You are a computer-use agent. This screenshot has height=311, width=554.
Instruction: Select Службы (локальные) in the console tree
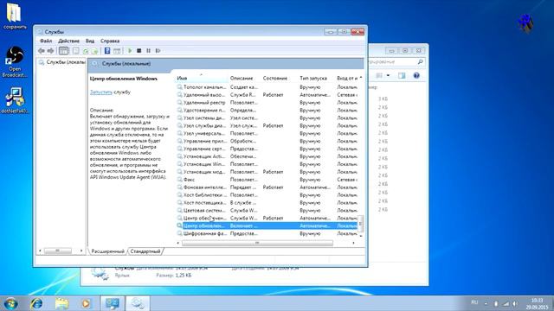(x=62, y=62)
